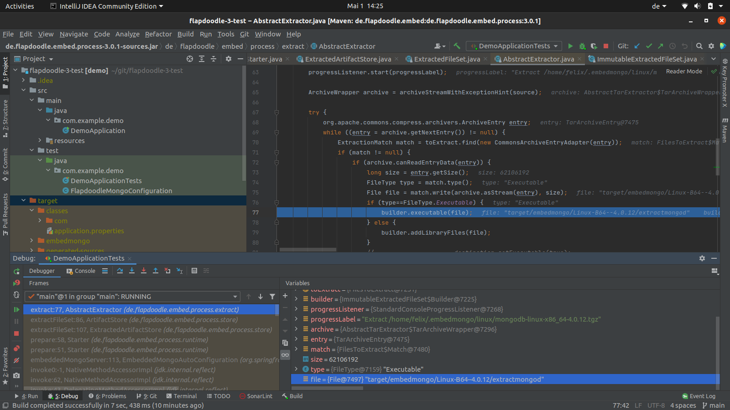Viewport: 730px width, 410px height.
Task: Select FlapdoodleMongoConfiguration in project tree
Action: pyautogui.click(x=121, y=191)
